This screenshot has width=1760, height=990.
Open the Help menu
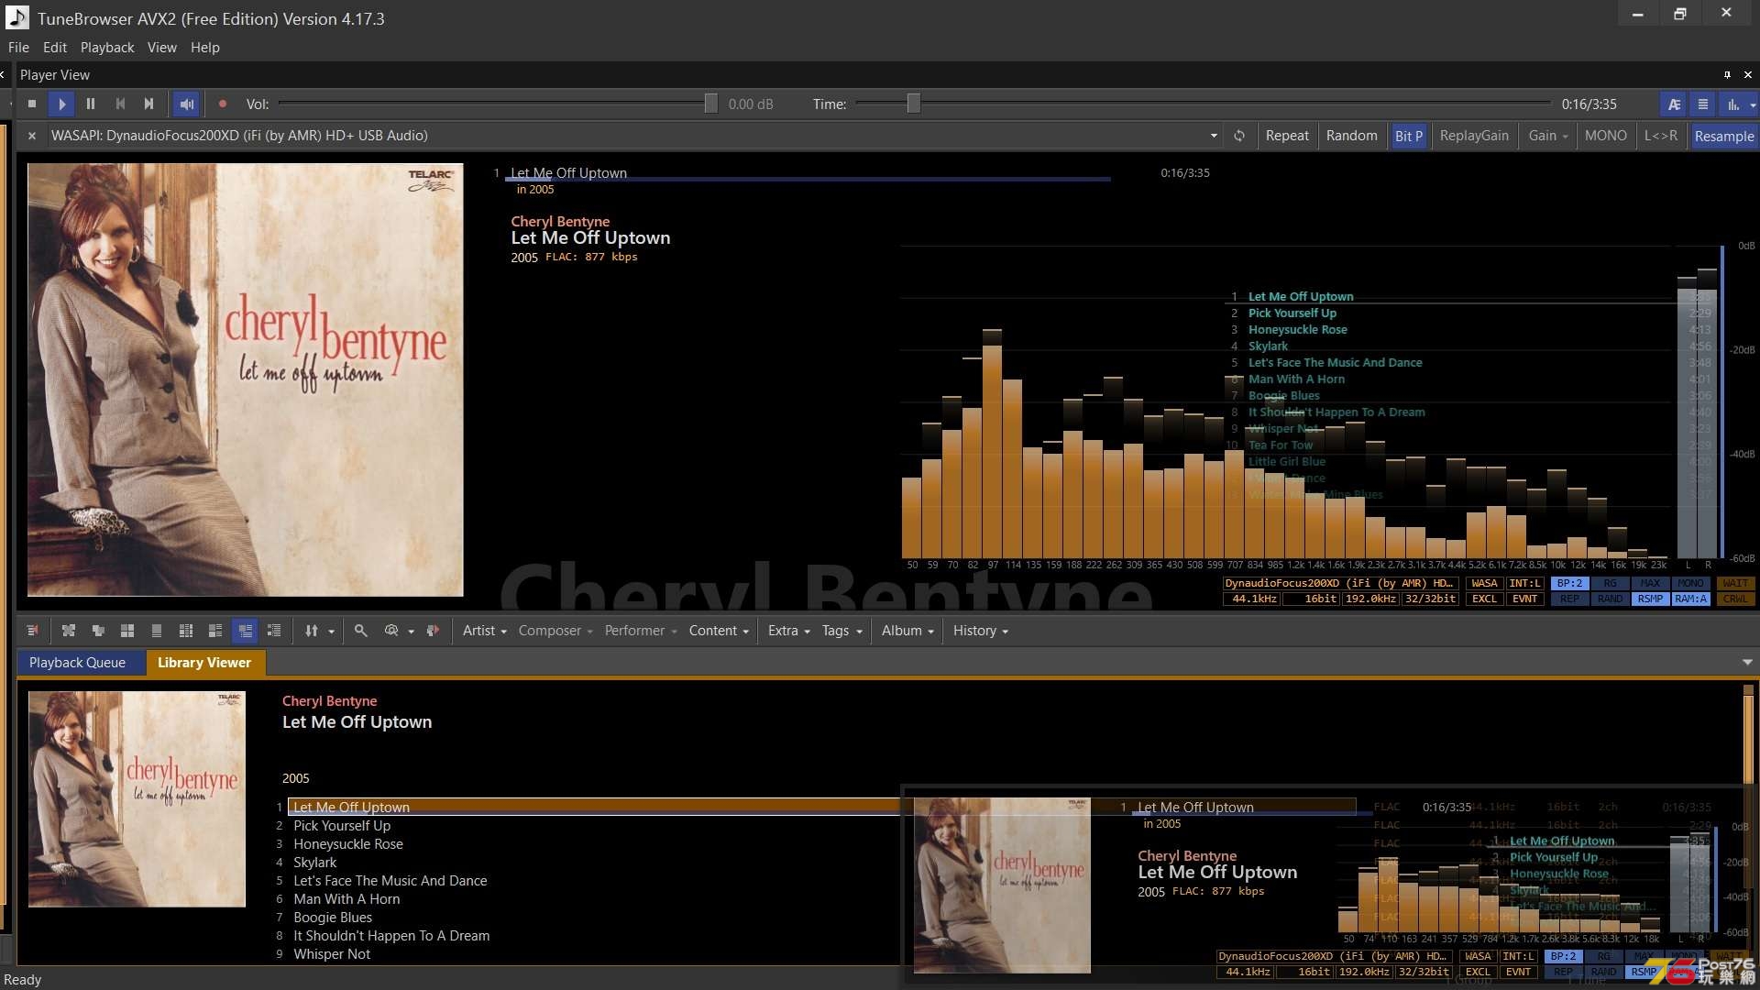(x=205, y=48)
